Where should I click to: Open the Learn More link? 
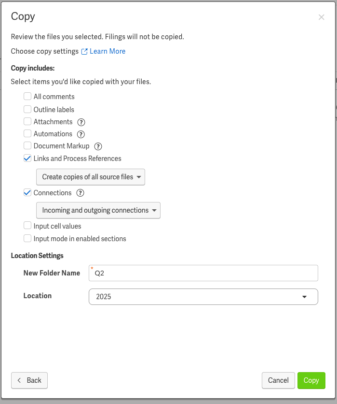(108, 51)
